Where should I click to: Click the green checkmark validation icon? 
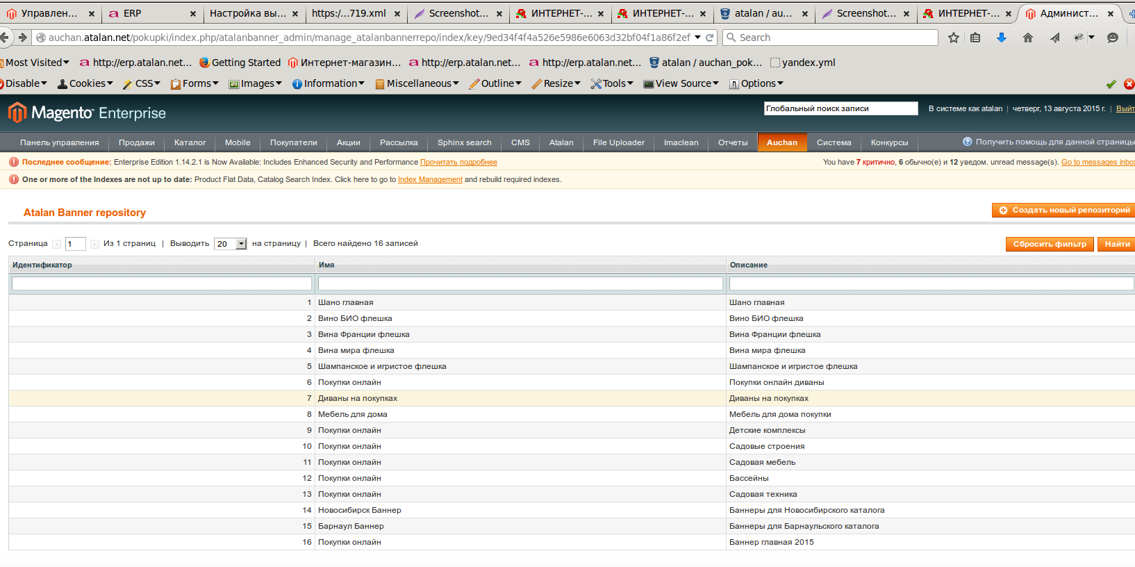click(x=1111, y=84)
